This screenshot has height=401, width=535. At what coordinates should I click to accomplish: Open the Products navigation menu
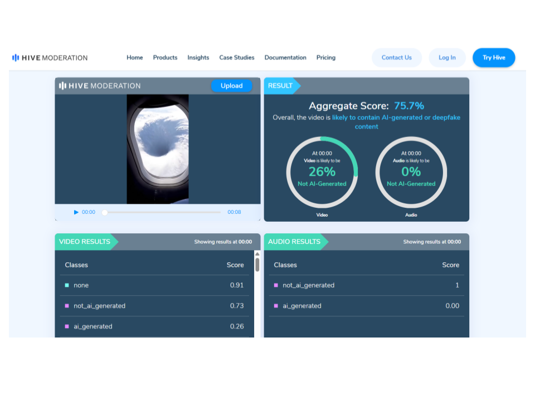tap(165, 57)
